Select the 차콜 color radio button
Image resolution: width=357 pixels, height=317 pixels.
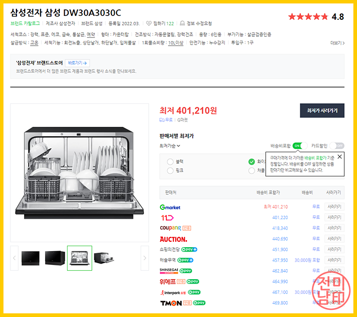pyautogui.click(x=252, y=170)
